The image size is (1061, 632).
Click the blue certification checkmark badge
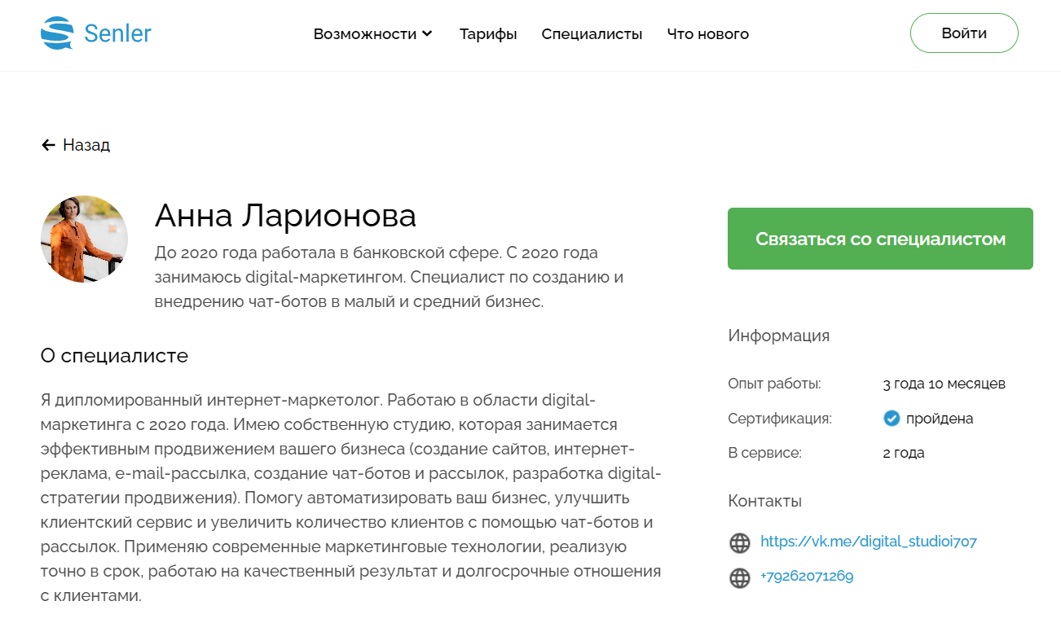892,419
